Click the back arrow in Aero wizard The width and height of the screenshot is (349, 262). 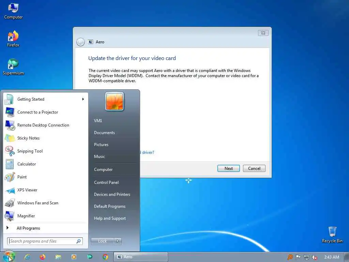click(x=80, y=42)
